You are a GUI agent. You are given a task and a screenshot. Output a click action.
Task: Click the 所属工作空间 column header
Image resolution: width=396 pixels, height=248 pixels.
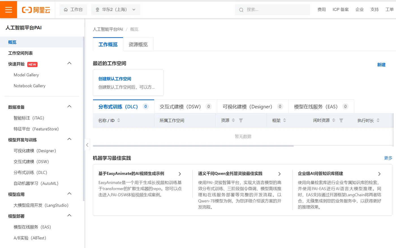[x=172, y=121]
